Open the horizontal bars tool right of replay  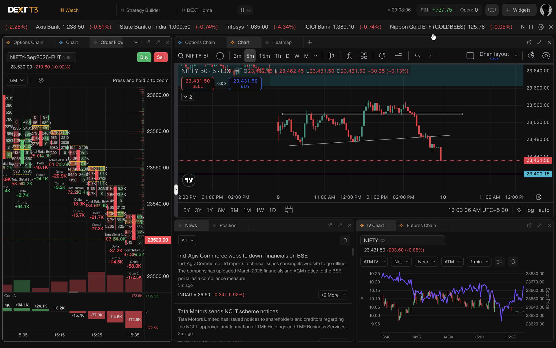tap(398, 56)
